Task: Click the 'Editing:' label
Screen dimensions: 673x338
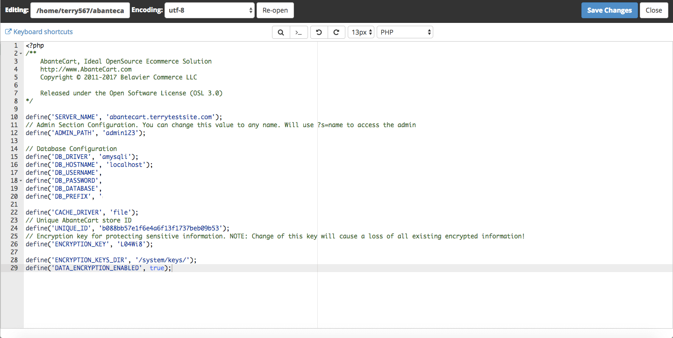Action: point(16,10)
